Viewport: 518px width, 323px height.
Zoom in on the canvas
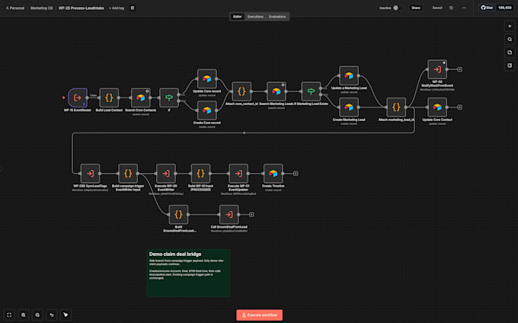24,315
